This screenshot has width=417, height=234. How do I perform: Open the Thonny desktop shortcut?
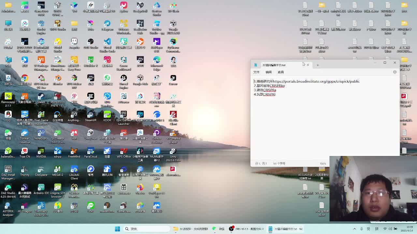[x=24, y=171]
